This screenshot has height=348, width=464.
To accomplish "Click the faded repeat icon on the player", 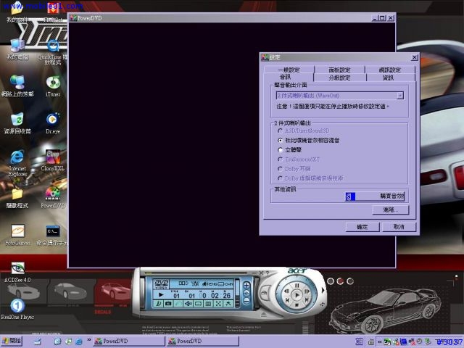I will tap(178, 304).
